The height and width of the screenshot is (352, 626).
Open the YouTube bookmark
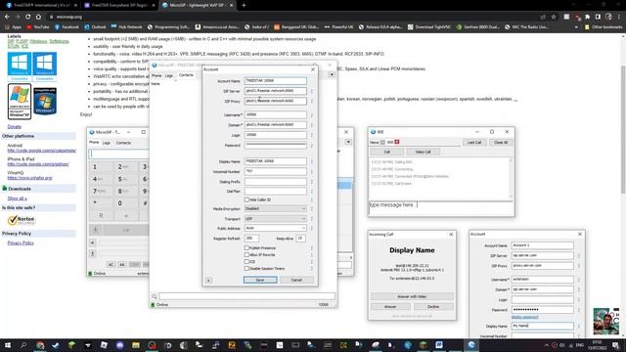point(38,27)
